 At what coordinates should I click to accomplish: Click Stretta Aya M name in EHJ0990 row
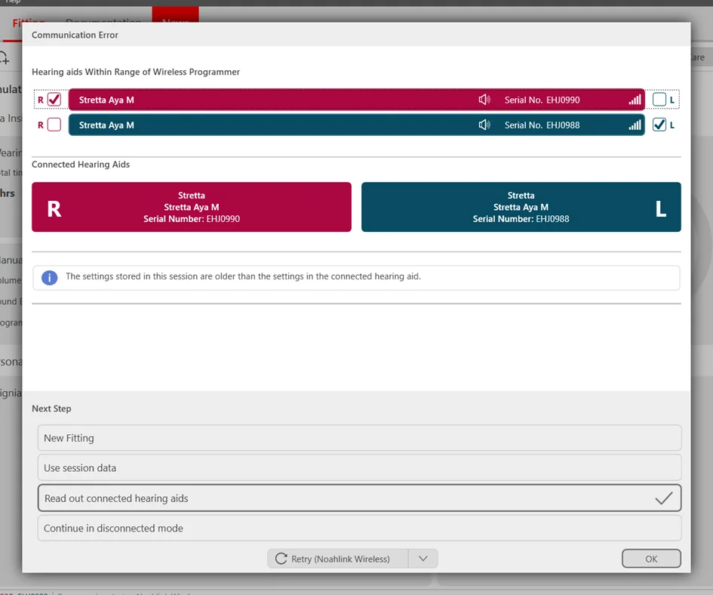[x=106, y=100]
